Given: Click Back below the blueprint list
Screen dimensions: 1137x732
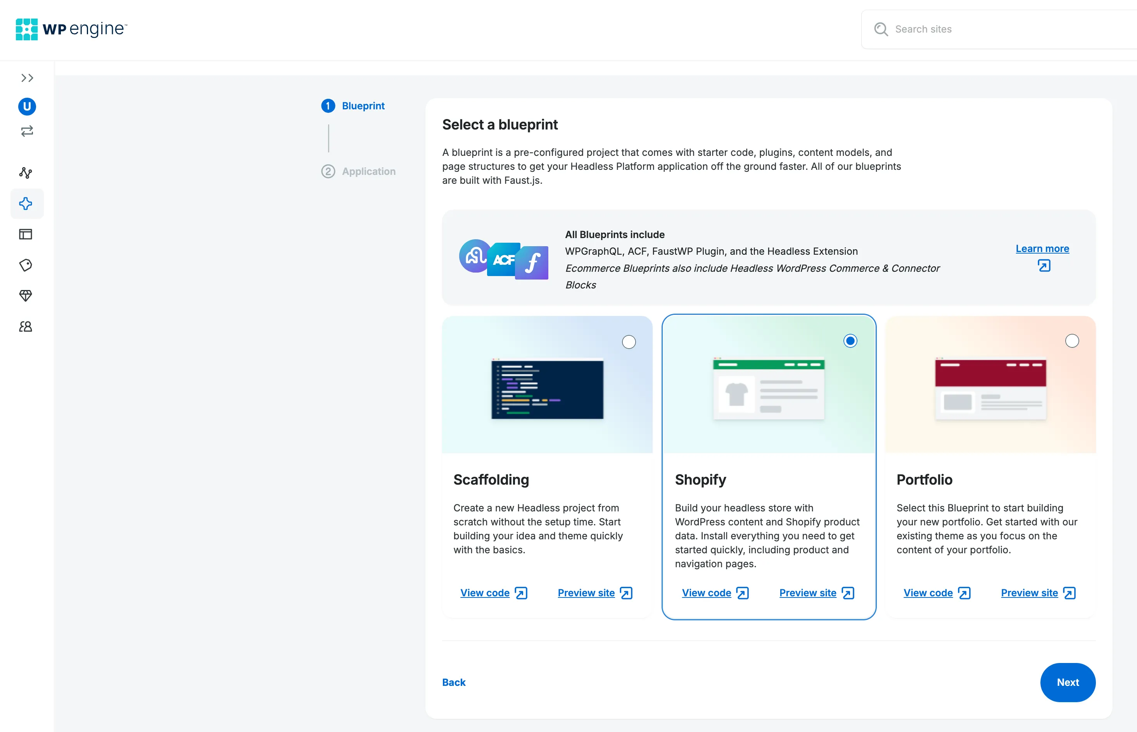Looking at the screenshot, I should pyautogui.click(x=453, y=682).
